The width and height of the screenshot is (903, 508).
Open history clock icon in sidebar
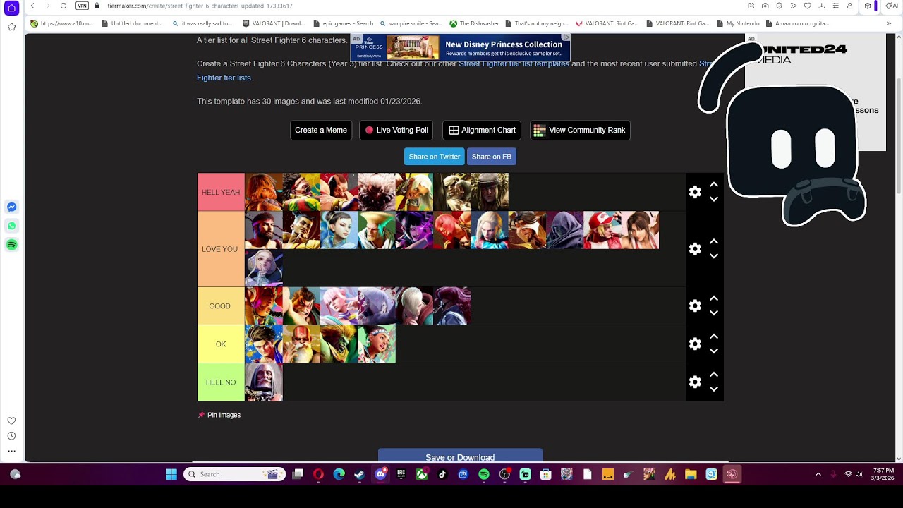11,436
